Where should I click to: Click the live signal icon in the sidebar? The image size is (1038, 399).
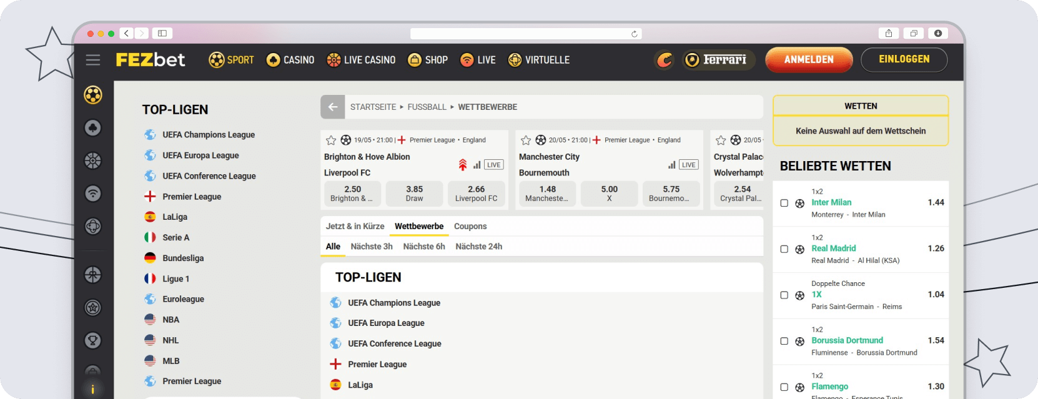[93, 194]
